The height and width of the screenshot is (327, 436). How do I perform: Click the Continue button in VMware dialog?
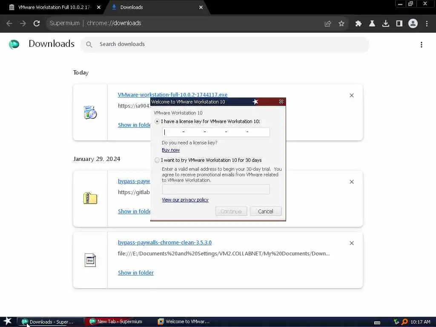click(x=231, y=211)
